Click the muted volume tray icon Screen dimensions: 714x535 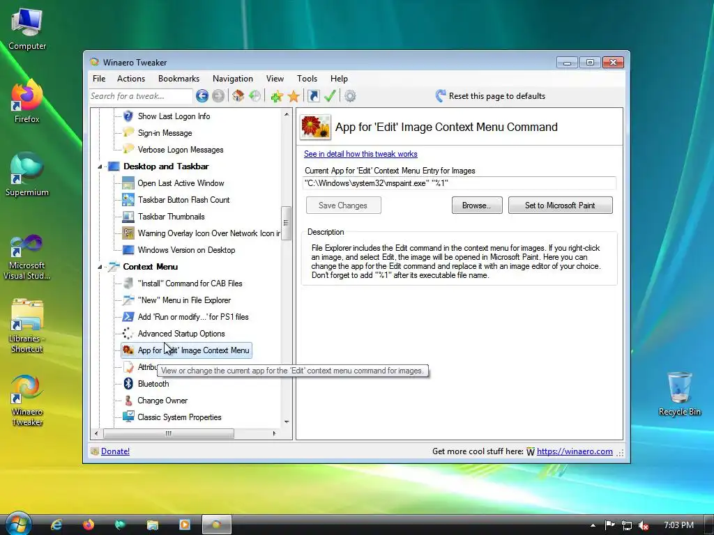(x=644, y=525)
